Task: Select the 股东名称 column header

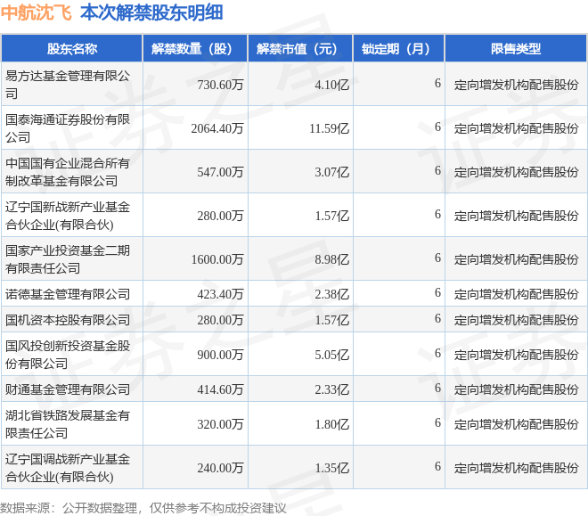Action: click(x=72, y=49)
